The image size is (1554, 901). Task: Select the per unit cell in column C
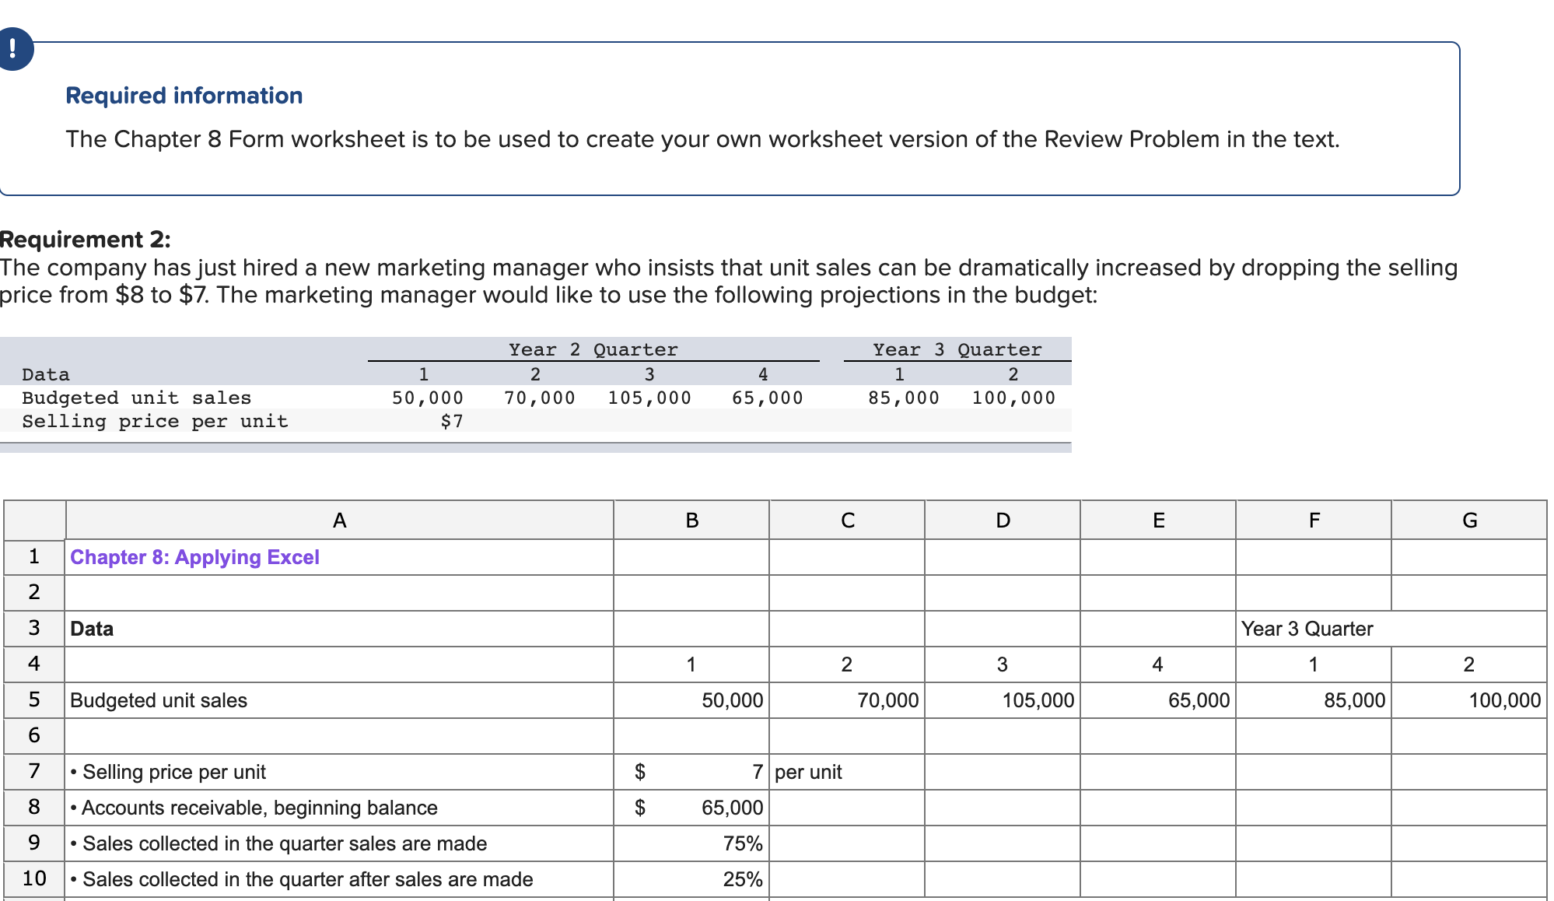click(x=808, y=771)
